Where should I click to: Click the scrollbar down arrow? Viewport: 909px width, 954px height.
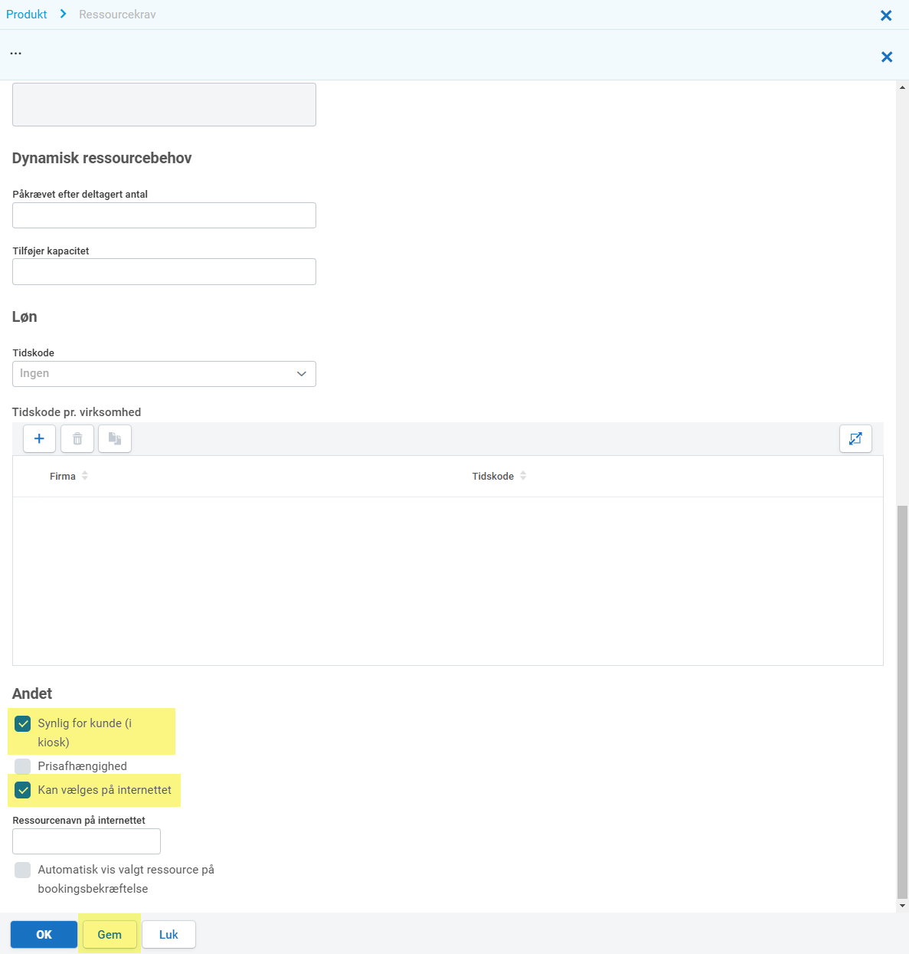pos(902,906)
